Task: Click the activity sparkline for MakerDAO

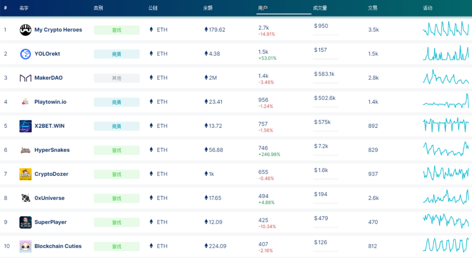Action: point(446,77)
